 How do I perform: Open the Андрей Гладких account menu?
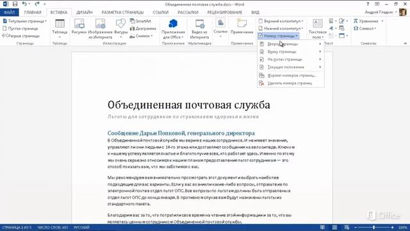pos(381,12)
